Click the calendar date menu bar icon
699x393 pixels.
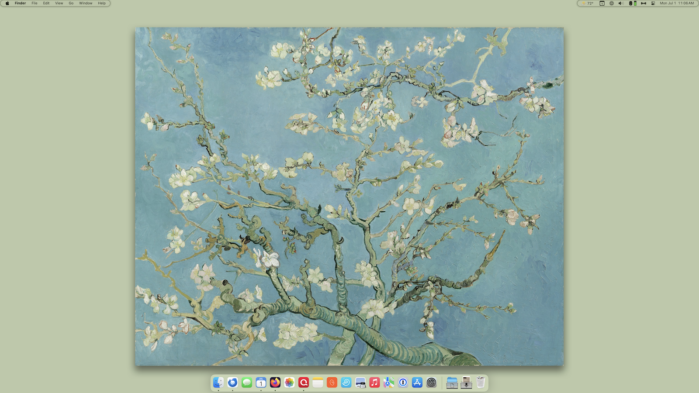tap(602, 3)
